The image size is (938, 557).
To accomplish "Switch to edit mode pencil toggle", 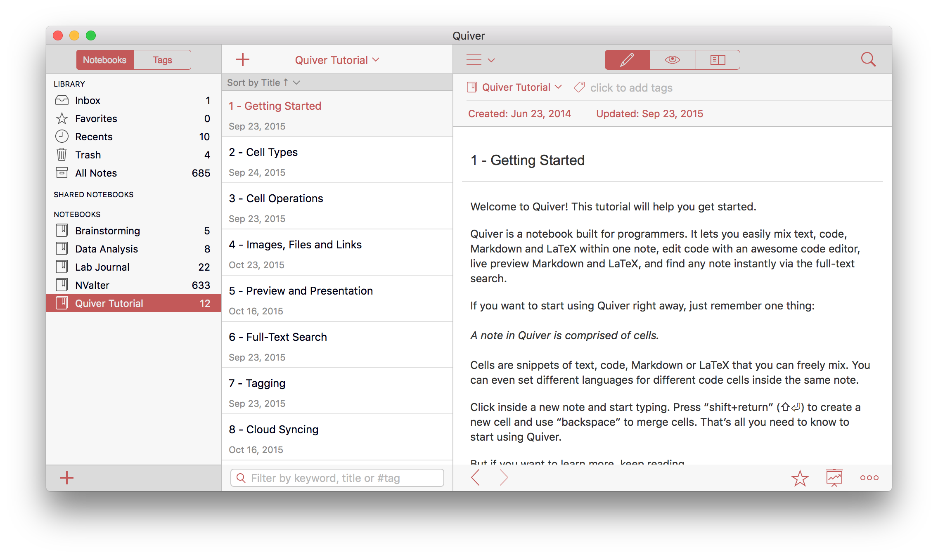I will click(x=627, y=60).
